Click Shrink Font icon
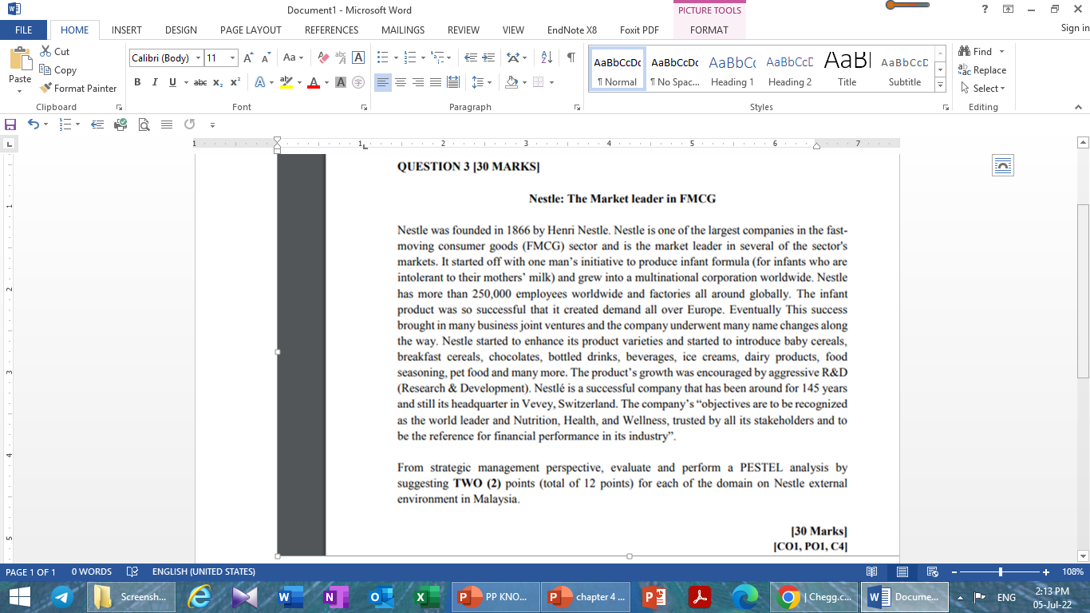1090x613 pixels. 266,57
